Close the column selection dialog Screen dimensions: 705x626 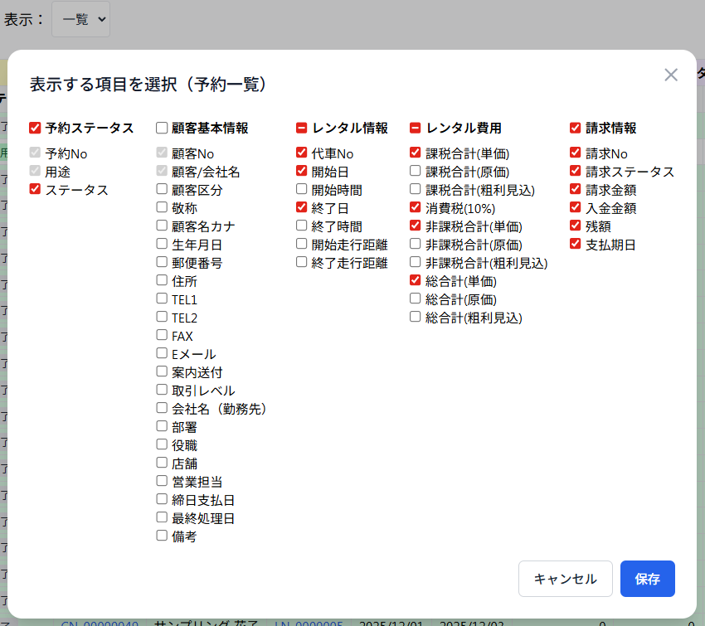pos(671,75)
